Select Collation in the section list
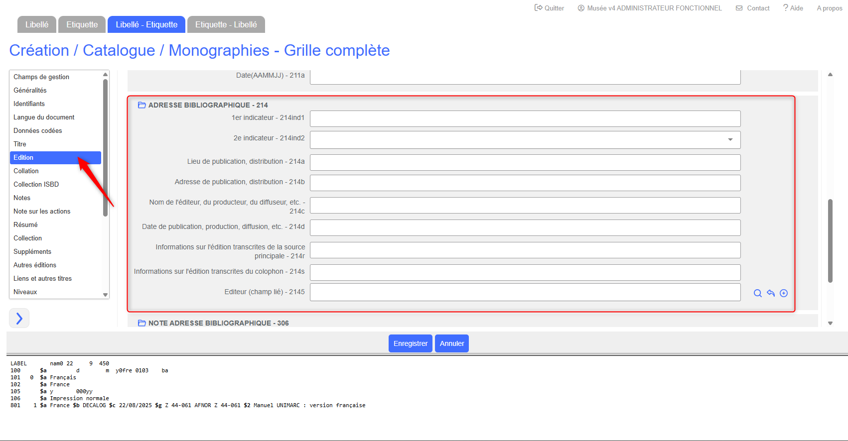 point(26,171)
